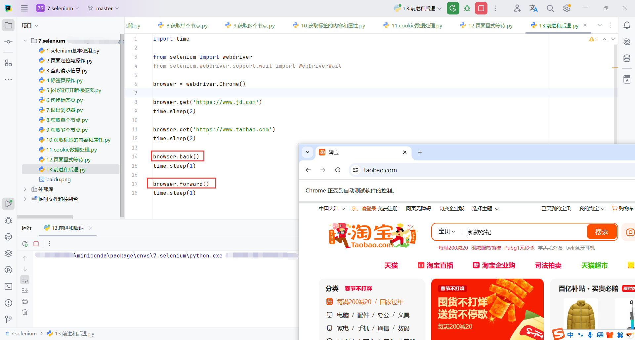Start debugging with the top bug icon
The height and width of the screenshot is (340, 635).
click(467, 8)
